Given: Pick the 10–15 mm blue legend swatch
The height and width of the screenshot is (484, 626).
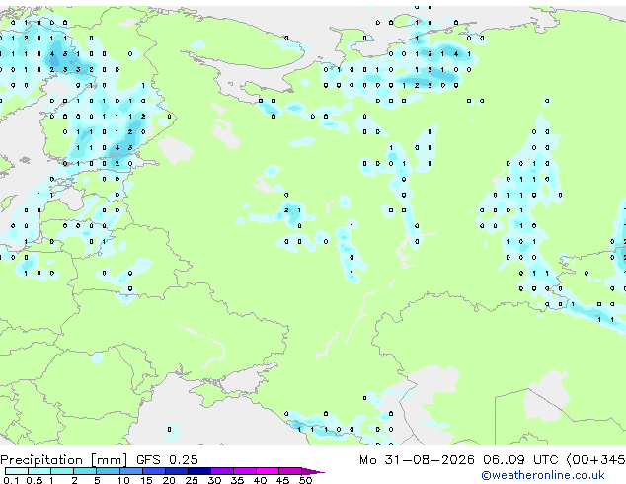Looking at the screenshot, I should pos(130,471).
